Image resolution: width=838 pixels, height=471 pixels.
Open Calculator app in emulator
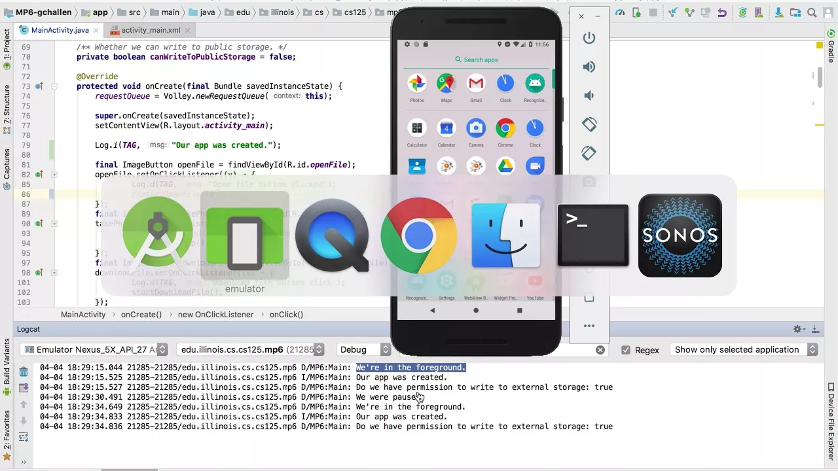coord(417,128)
